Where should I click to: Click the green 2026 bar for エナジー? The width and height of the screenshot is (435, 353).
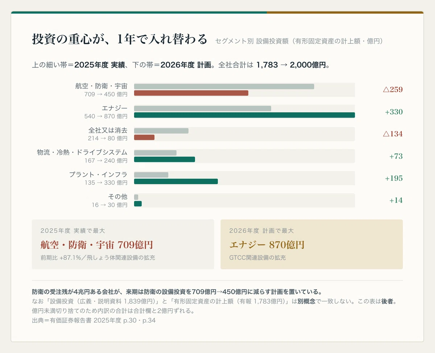244,115
